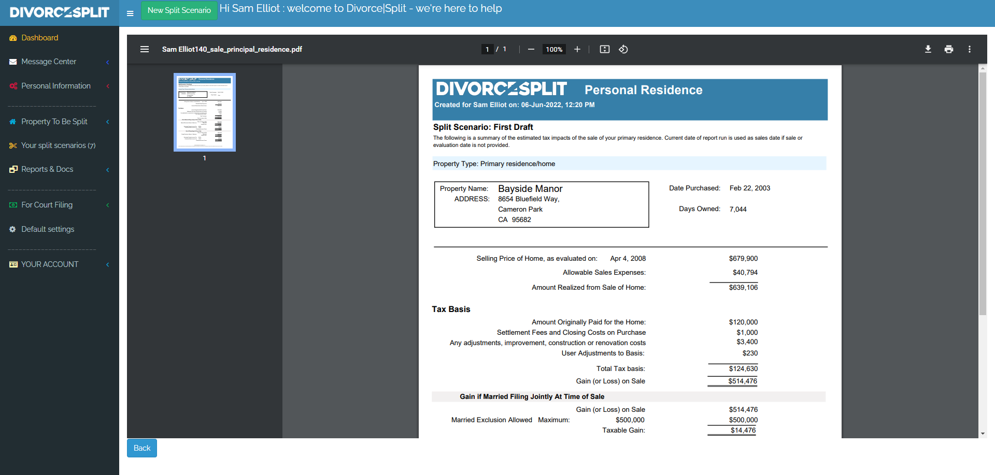Click the fit to page icon
Image resolution: width=995 pixels, height=475 pixels.
(x=604, y=49)
